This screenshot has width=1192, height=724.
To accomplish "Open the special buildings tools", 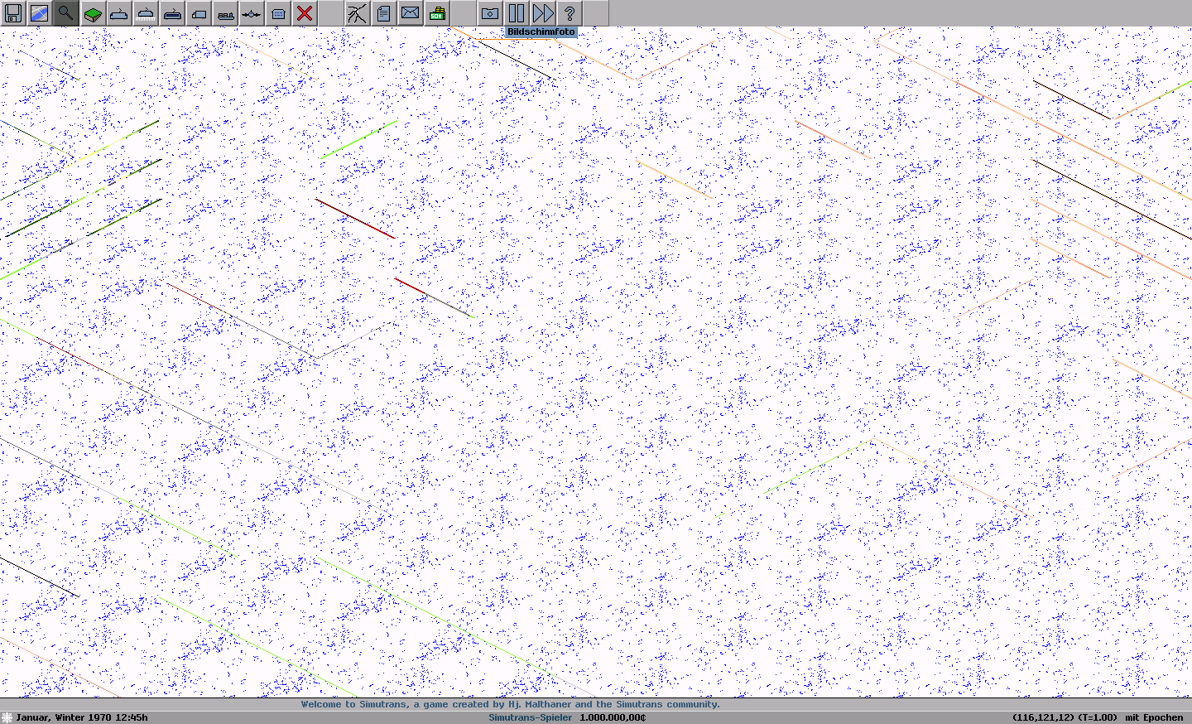I will click(278, 13).
